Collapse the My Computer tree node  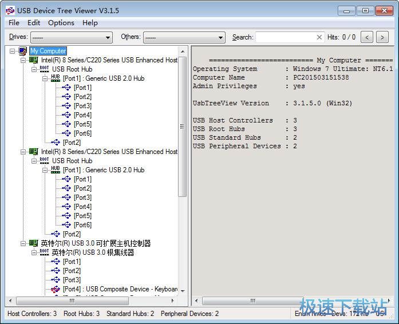pyautogui.click(x=13, y=51)
